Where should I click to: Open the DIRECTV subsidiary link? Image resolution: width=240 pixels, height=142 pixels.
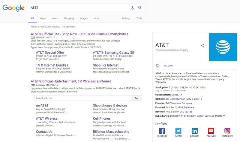point(175,116)
